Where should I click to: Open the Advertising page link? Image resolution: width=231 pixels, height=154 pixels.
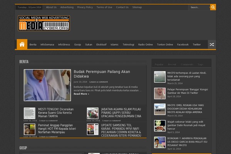tap(67, 7)
